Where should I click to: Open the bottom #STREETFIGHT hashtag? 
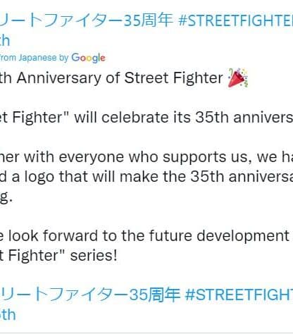coord(239,295)
